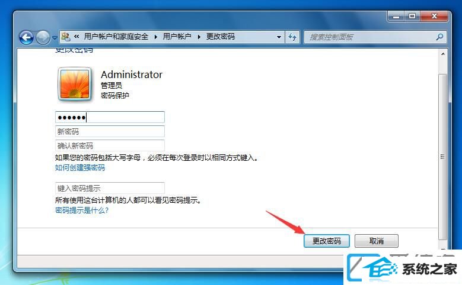Open the 如何创建强密码 link
Viewport: 462px width, 285px height.
click(80, 168)
